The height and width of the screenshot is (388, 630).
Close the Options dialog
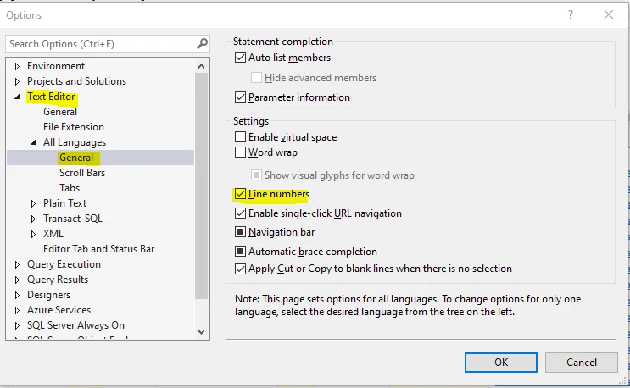609,15
